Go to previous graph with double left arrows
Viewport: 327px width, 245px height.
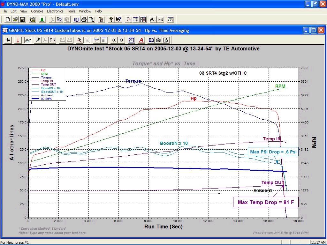click(114, 40)
